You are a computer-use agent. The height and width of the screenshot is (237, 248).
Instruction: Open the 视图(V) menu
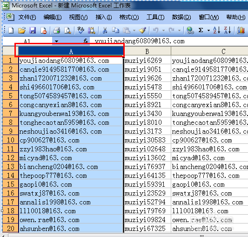pyautogui.click(x=78, y=17)
